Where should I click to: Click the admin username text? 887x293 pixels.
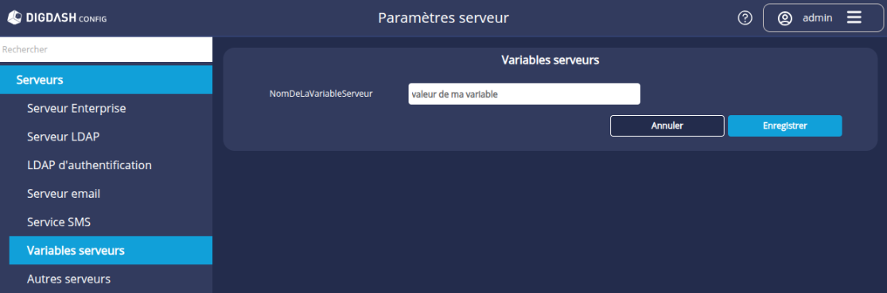pos(818,18)
